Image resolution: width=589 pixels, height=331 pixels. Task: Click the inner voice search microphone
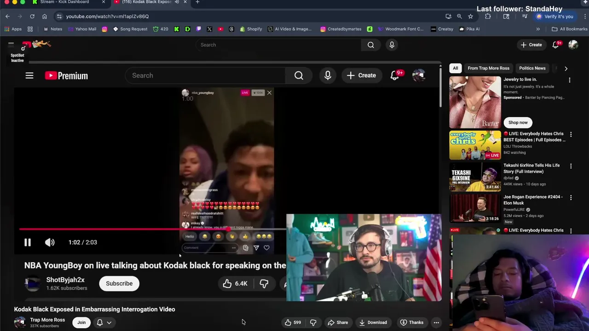pyautogui.click(x=328, y=75)
